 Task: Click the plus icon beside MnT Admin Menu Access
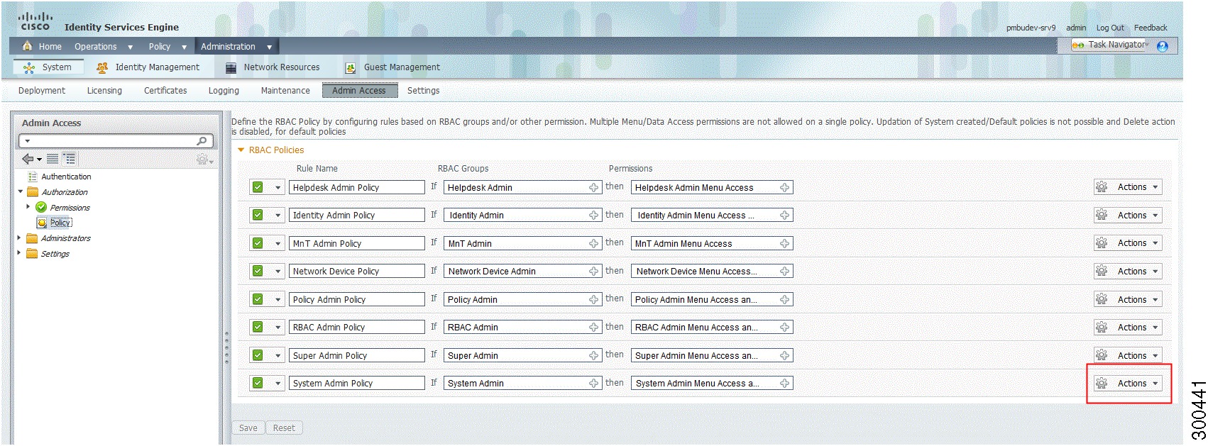[x=784, y=244]
